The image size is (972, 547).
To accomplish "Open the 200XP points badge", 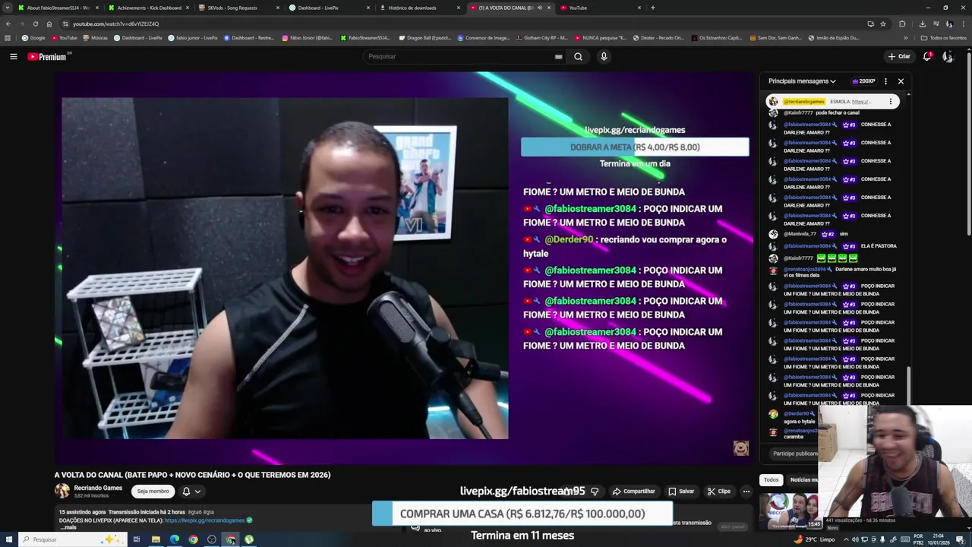I will (863, 81).
